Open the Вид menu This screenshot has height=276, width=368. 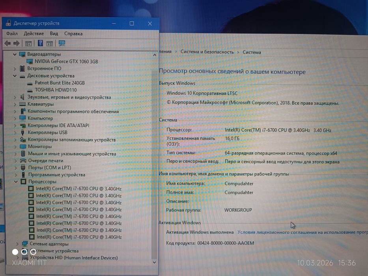(54, 34)
